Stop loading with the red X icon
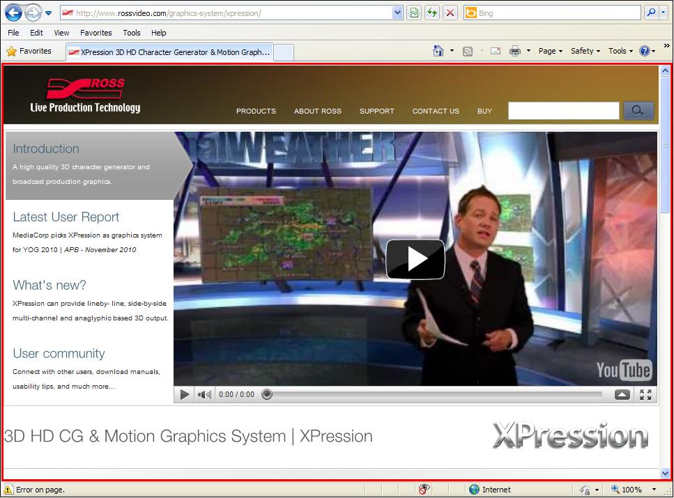 (450, 13)
